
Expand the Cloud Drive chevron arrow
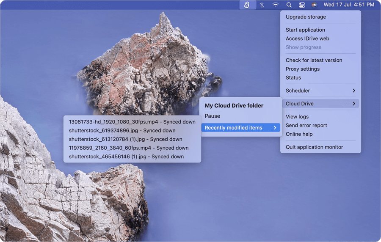pos(354,104)
